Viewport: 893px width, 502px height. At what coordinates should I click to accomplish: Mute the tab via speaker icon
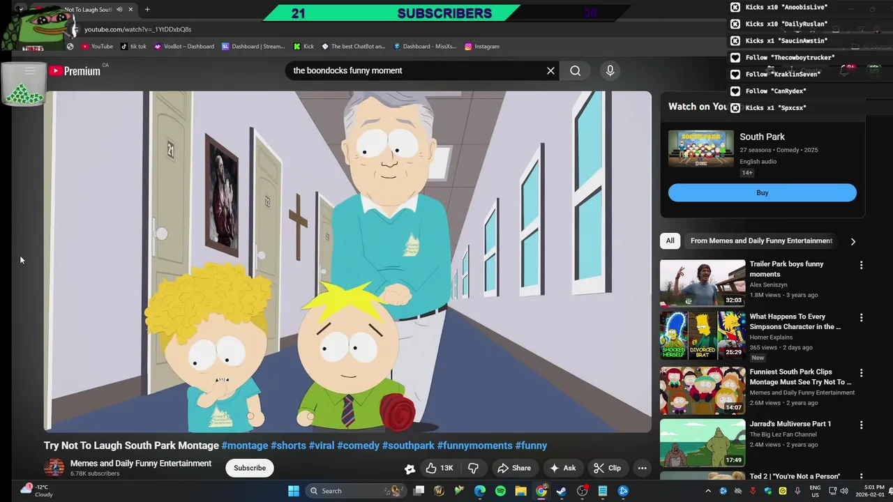click(119, 10)
